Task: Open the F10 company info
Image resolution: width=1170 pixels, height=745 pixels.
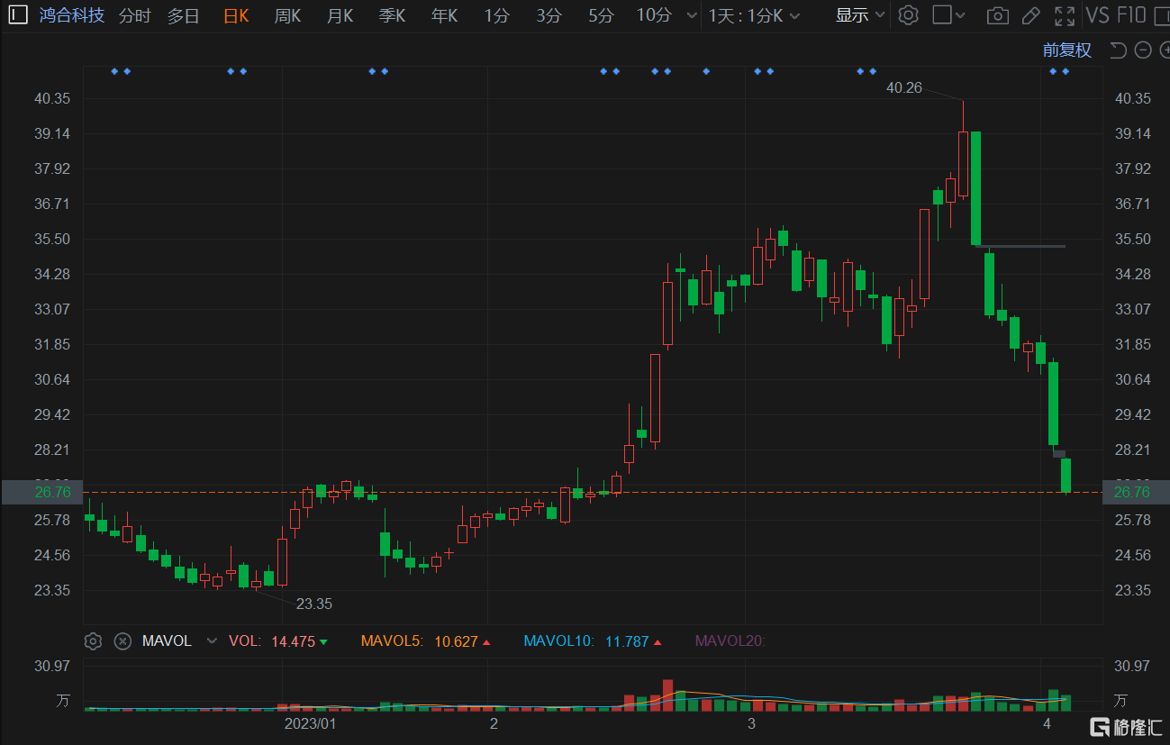Action: pos(1131,15)
